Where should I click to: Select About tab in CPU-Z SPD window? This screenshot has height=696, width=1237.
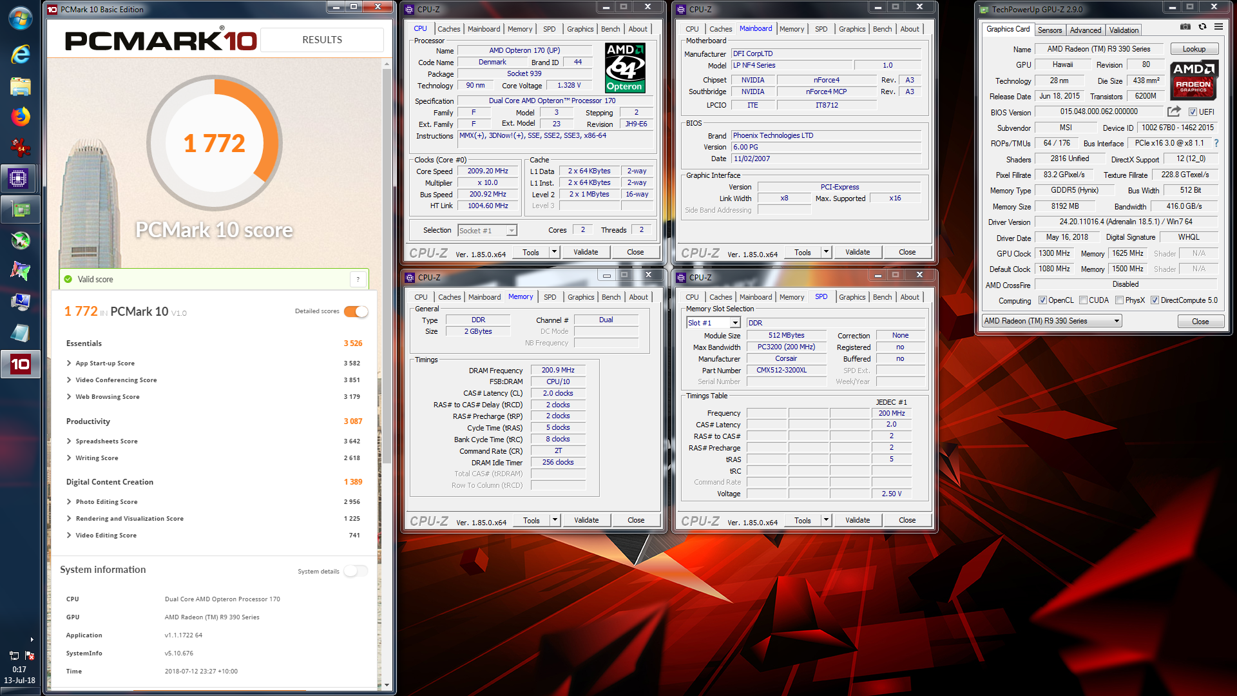910,297
